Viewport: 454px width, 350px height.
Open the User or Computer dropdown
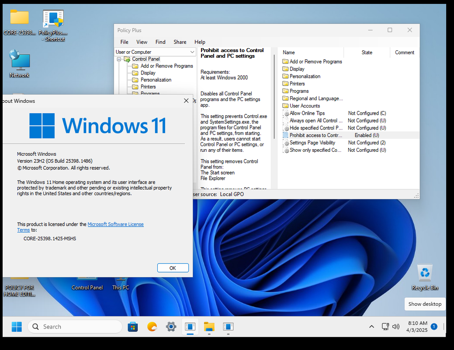coord(155,52)
